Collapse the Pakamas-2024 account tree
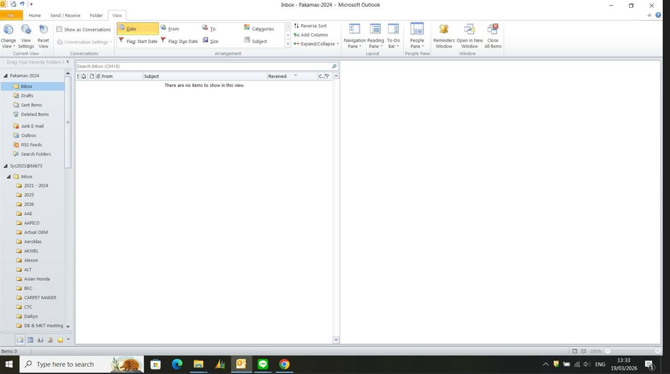Viewport: 670px width, 374px height. click(5, 76)
